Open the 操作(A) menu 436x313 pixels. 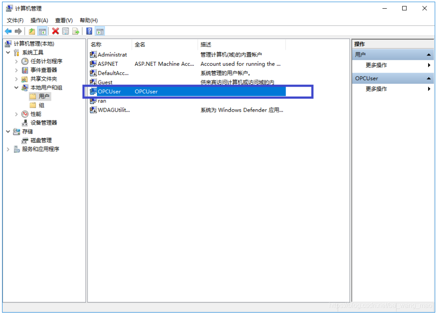[x=39, y=20]
